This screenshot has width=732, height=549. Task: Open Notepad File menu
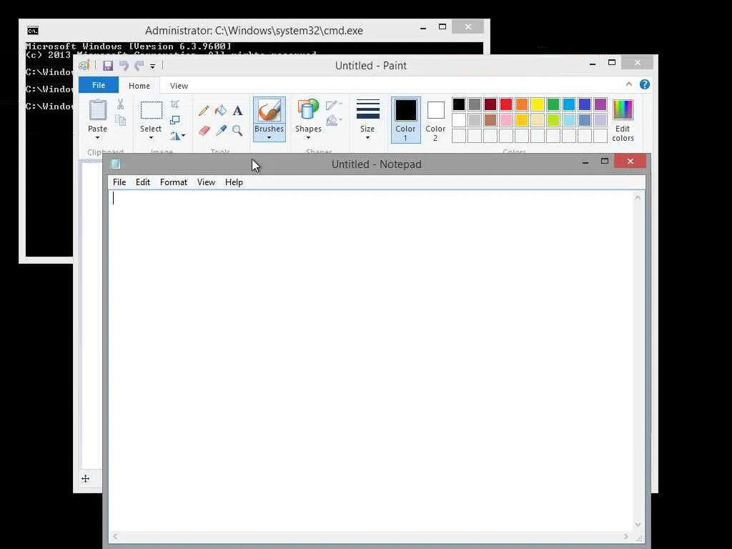tap(119, 182)
